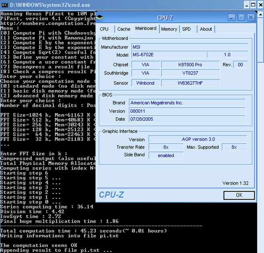The width and height of the screenshot is (264, 253).
Task: Open the Memory tab
Action: 169,29
